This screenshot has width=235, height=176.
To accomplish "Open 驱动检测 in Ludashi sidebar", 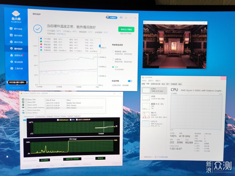I will tap(17, 62).
